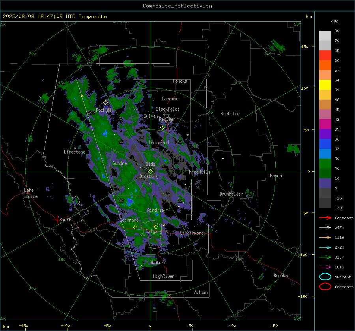
Task: Select the magenta 18TS arrow legend entry
Action: click(325, 267)
